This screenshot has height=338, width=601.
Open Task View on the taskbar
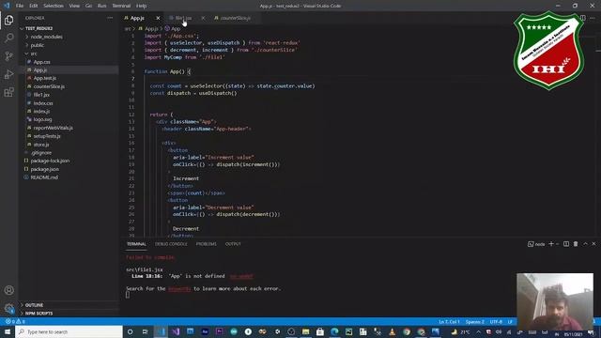click(x=145, y=331)
